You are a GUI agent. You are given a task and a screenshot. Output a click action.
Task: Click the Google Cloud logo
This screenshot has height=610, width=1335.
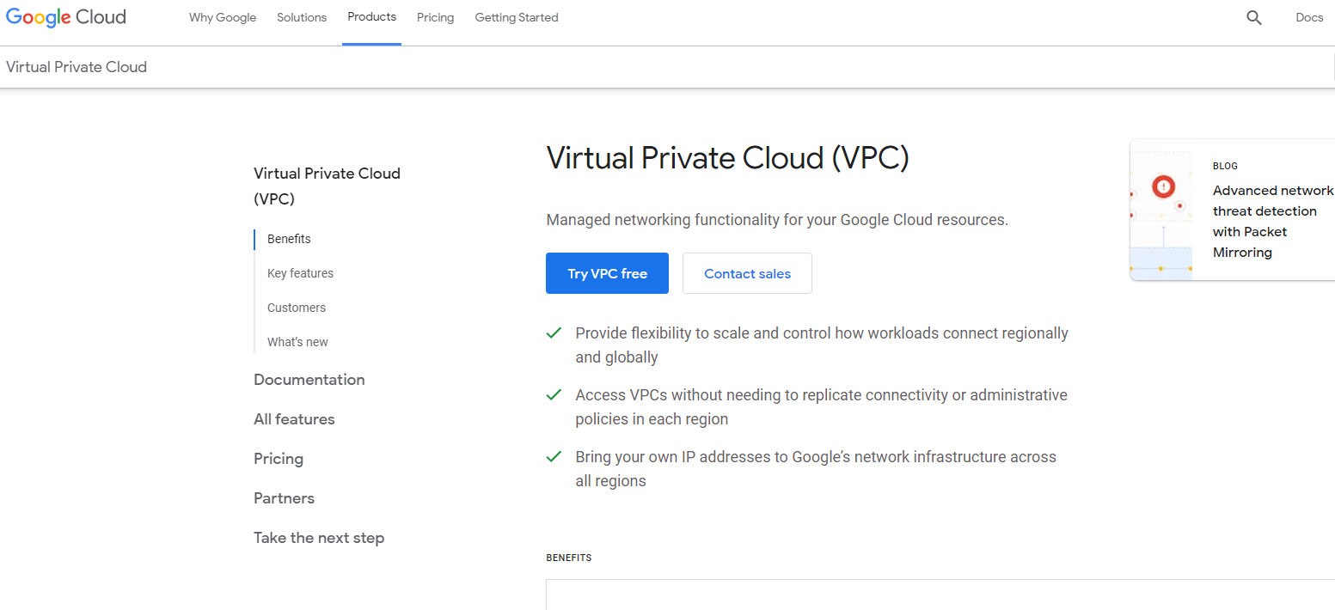[66, 17]
